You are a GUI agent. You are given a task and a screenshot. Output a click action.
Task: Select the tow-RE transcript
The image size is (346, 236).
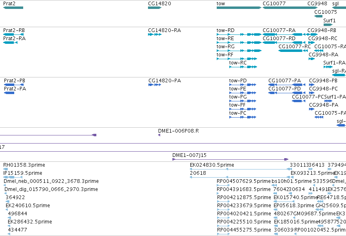click(x=239, y=43)
